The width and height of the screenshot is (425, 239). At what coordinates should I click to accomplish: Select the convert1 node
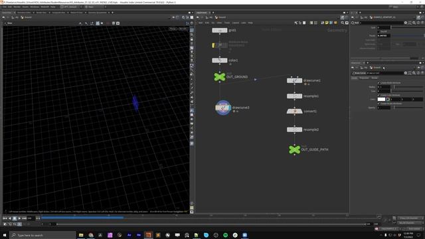(x=294, y=111)
